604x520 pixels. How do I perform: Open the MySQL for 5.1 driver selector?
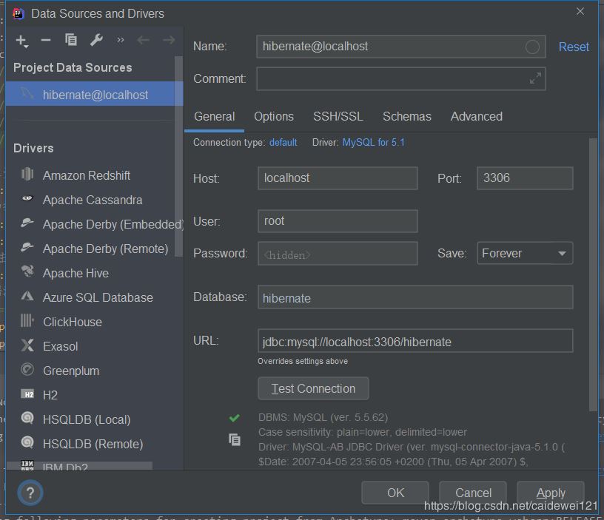[x=373, y=142]
